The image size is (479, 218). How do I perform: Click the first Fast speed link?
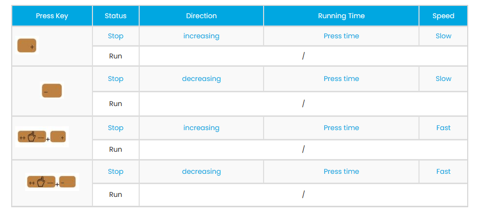pyautogui.click(x=443, y=128)
